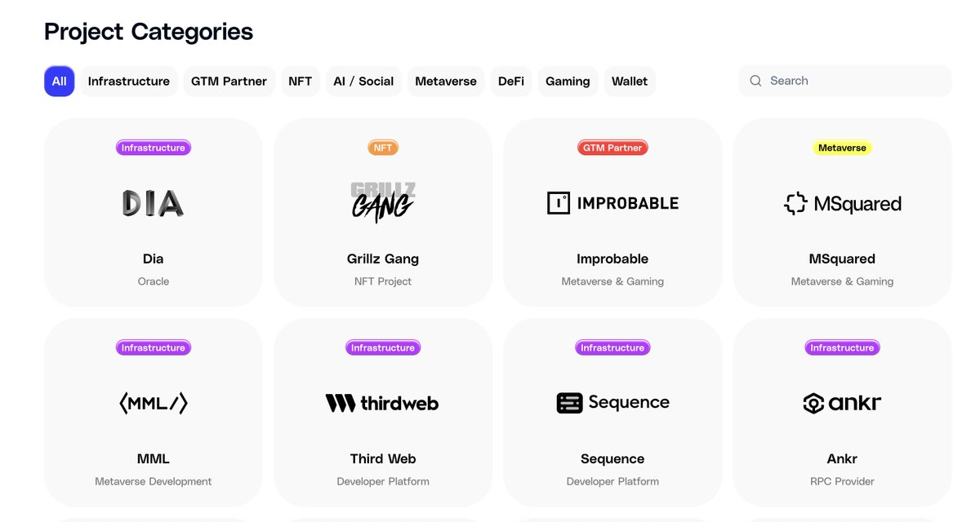
Task: Click the Sequence logo
Action: coord(612,402)
